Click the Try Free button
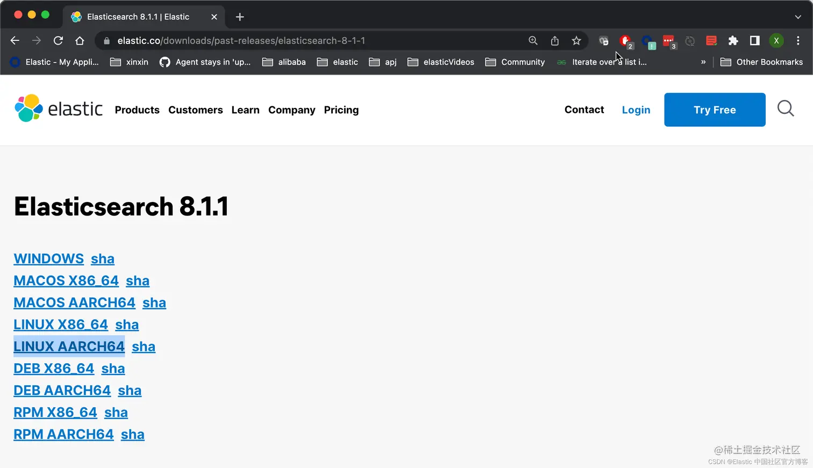813x468 pixels. pos(715,110)
